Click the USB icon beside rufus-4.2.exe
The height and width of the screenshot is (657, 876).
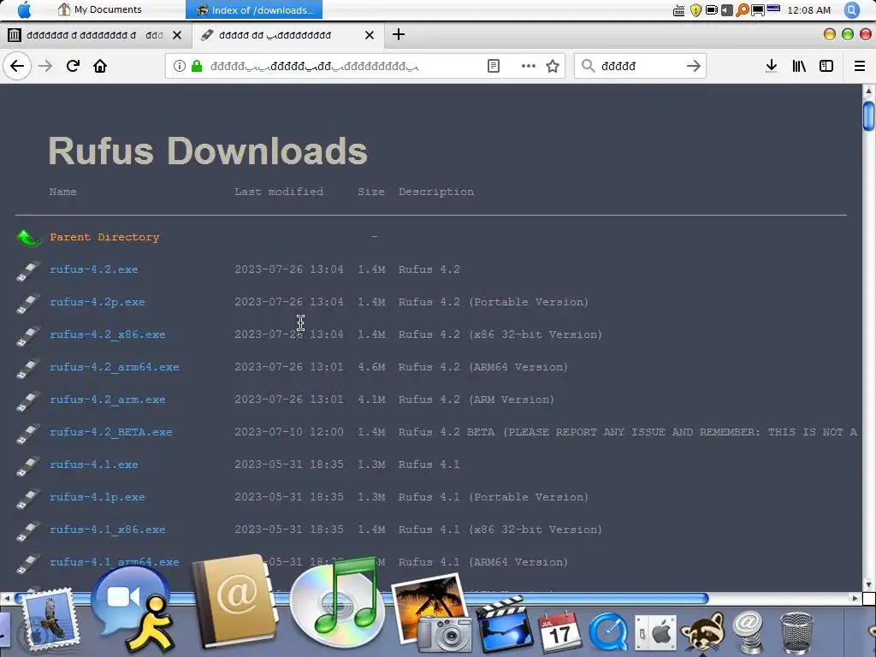click(28, 271)
